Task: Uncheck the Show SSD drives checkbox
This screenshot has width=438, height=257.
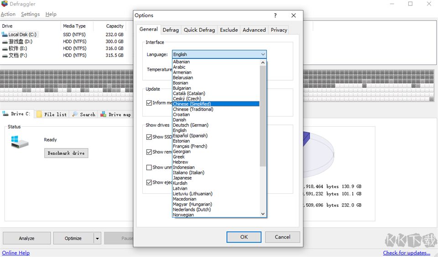Action: coord(149,137)
